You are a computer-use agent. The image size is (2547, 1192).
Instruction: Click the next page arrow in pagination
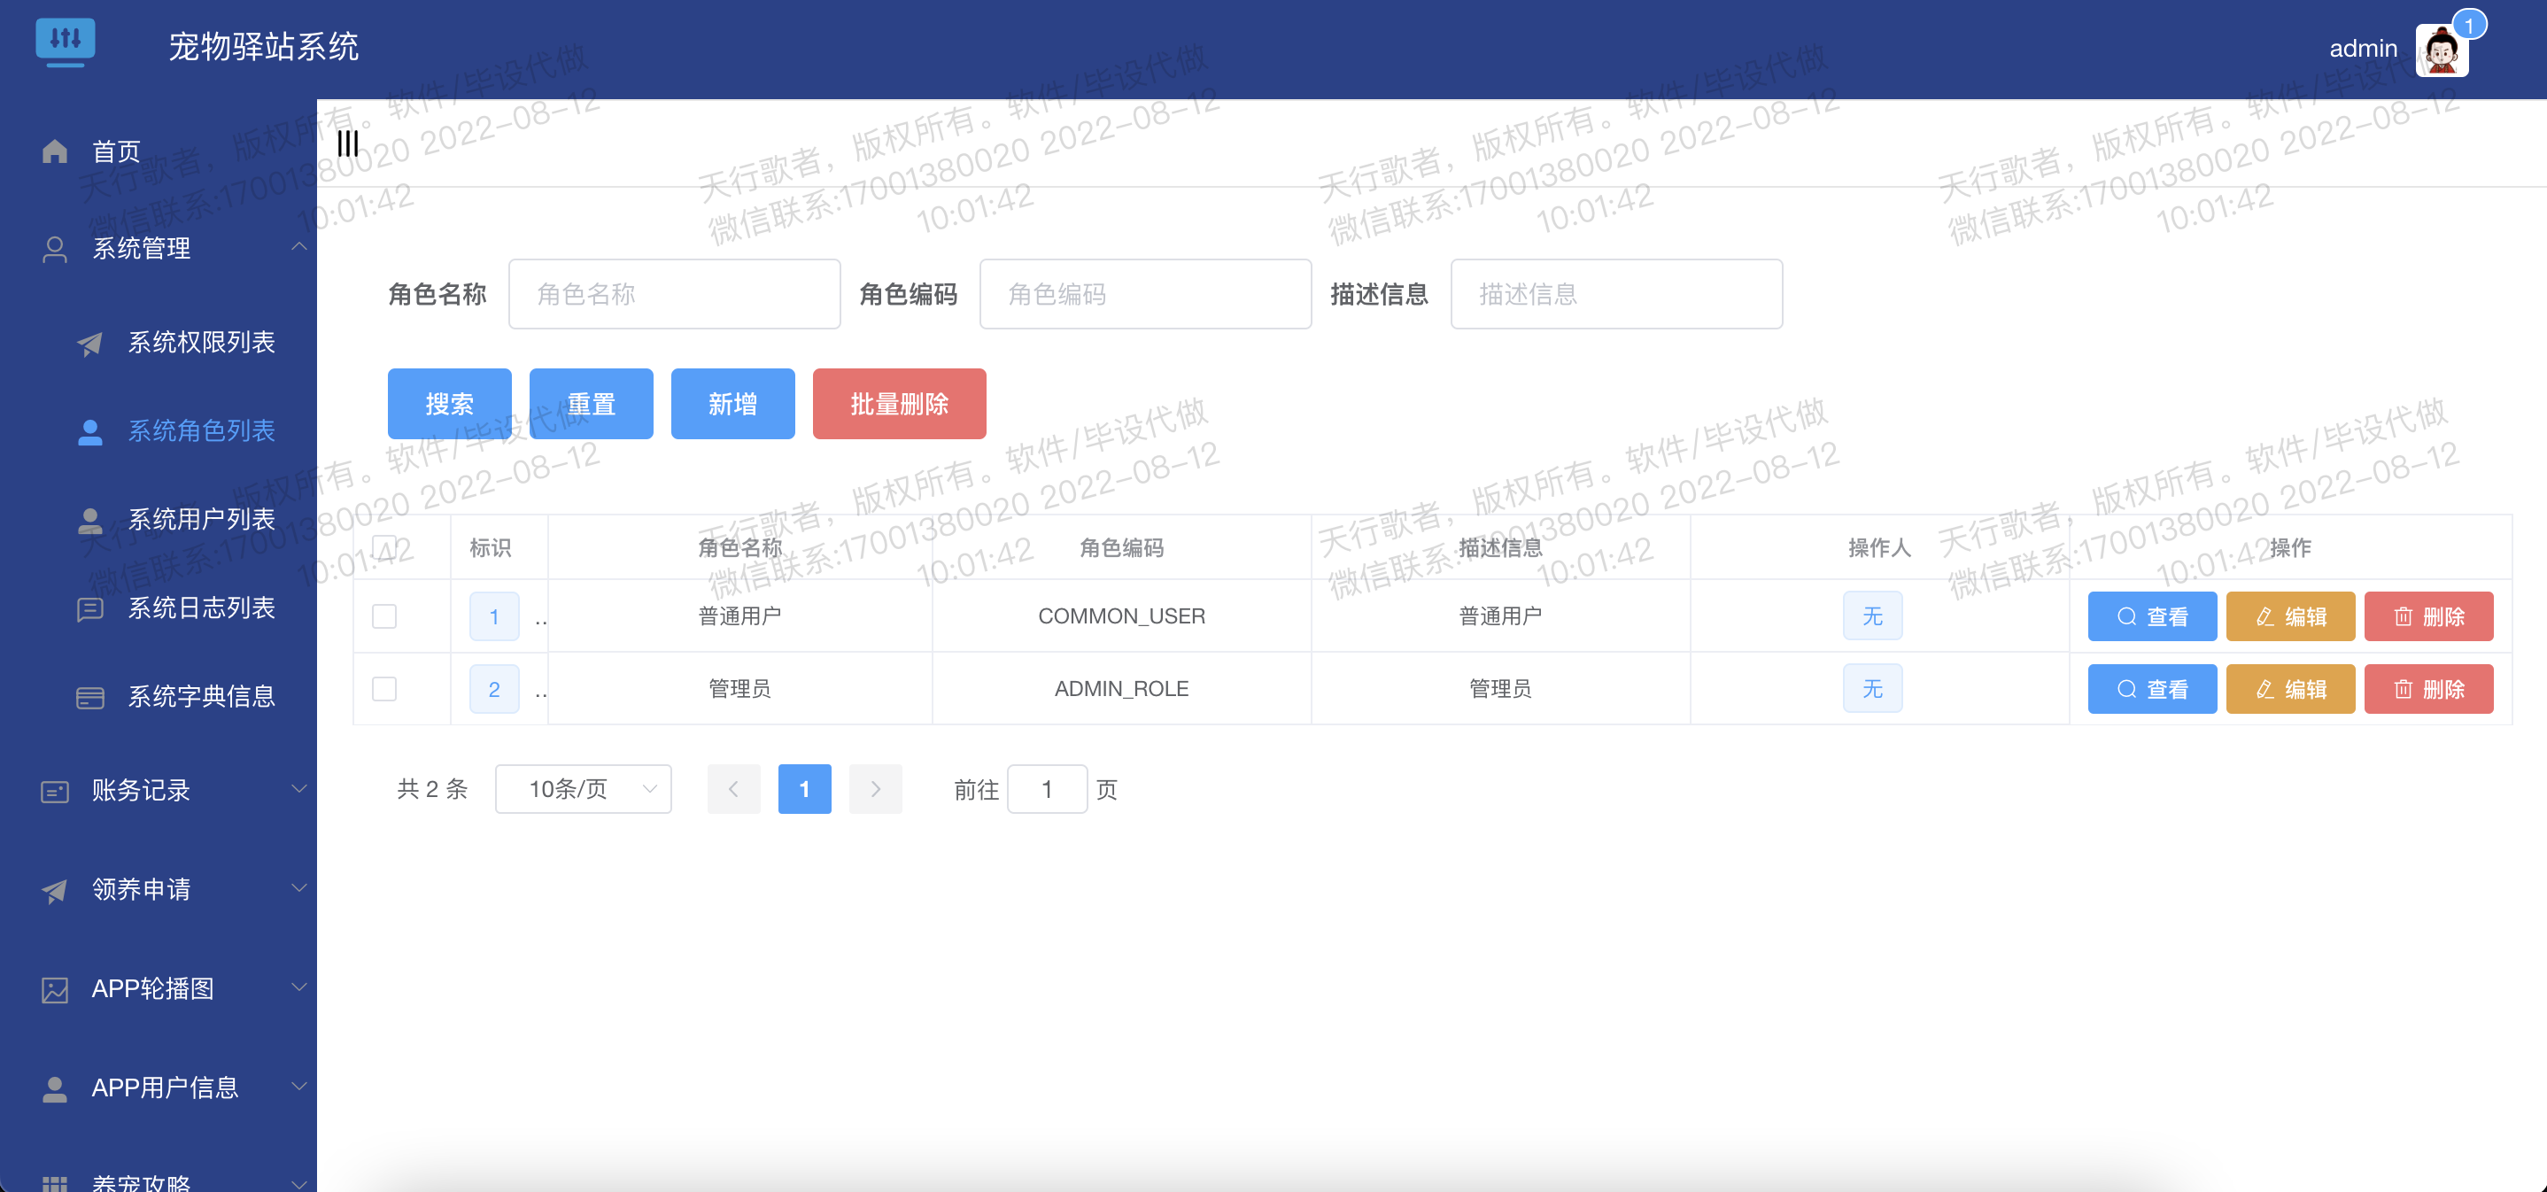click(875, 789)
